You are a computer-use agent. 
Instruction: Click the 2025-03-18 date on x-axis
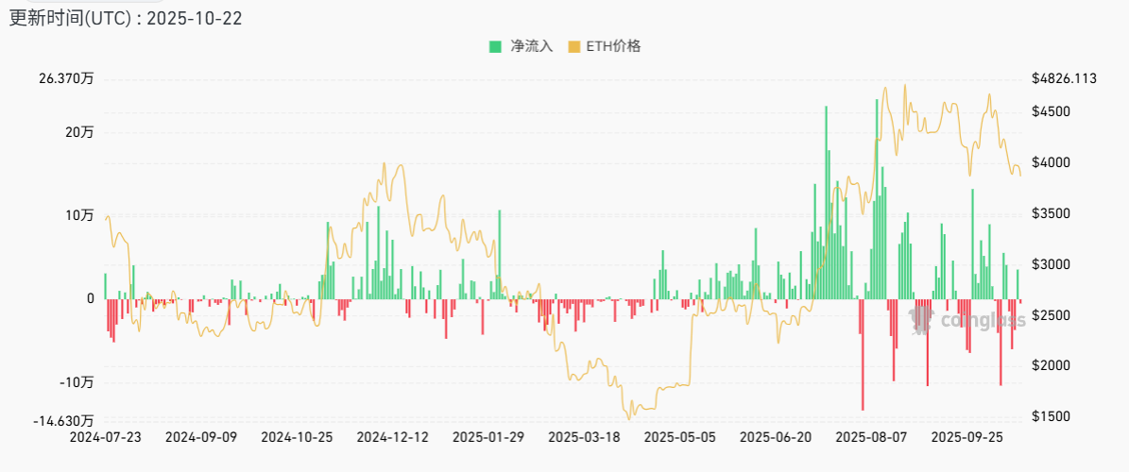coord(584,438)
